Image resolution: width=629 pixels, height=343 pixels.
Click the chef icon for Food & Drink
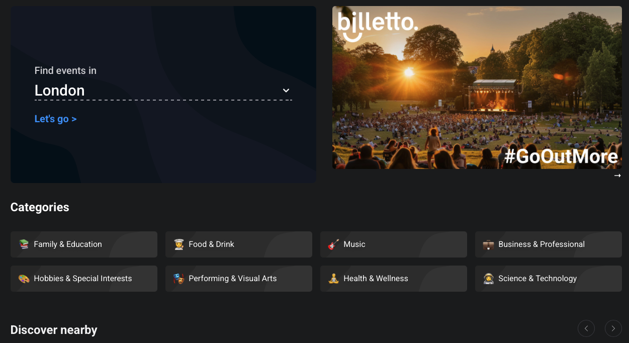[x=179, y=244]
